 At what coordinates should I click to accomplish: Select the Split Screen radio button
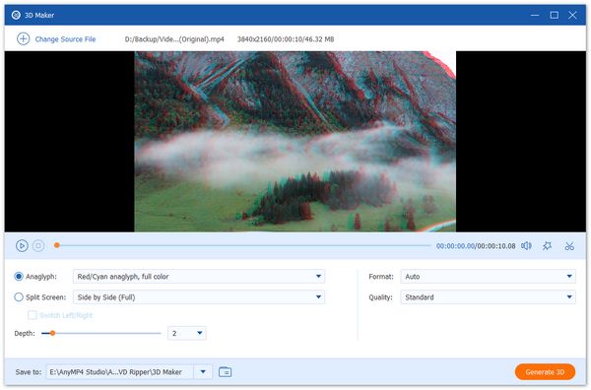(19, 297)
